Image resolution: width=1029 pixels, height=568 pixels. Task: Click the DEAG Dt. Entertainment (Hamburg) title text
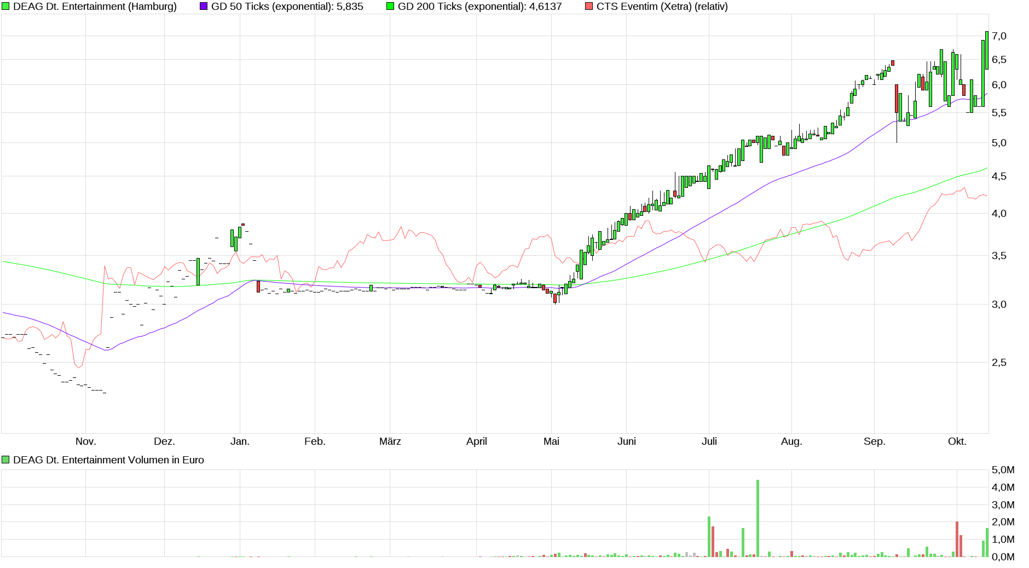coord(96,7)
